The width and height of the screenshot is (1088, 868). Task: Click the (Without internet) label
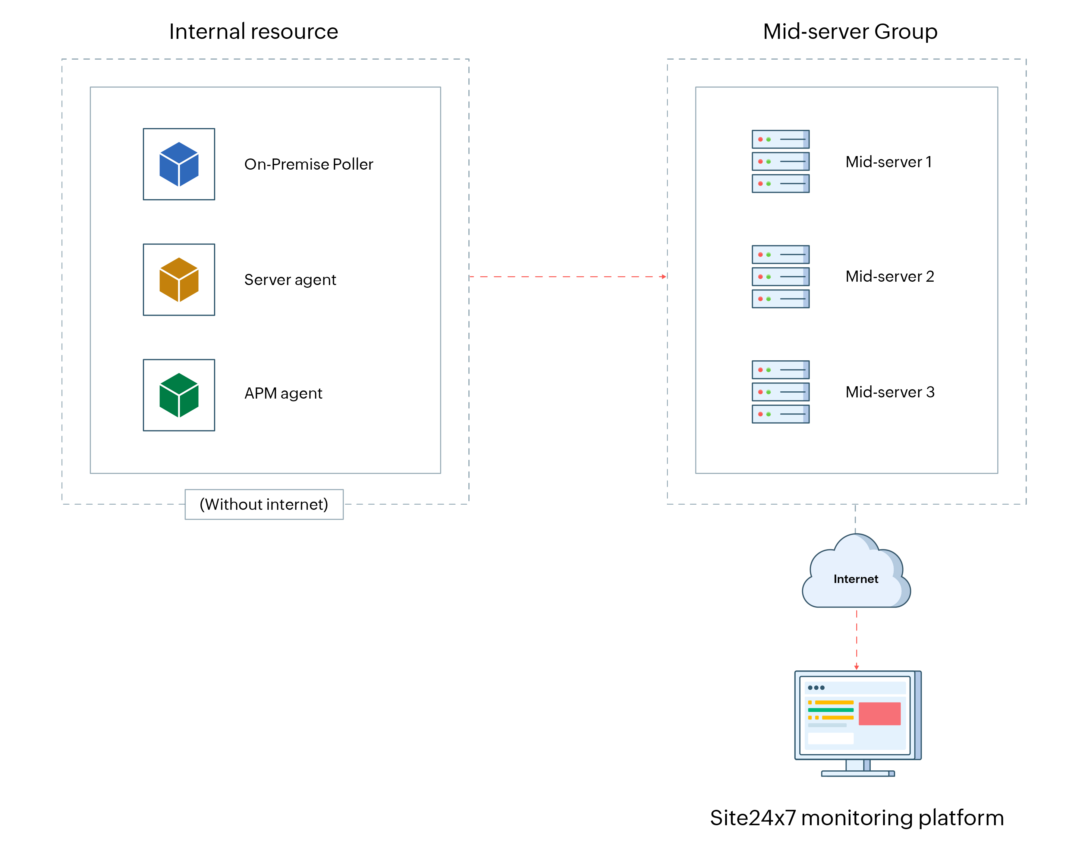coord(264,504)
